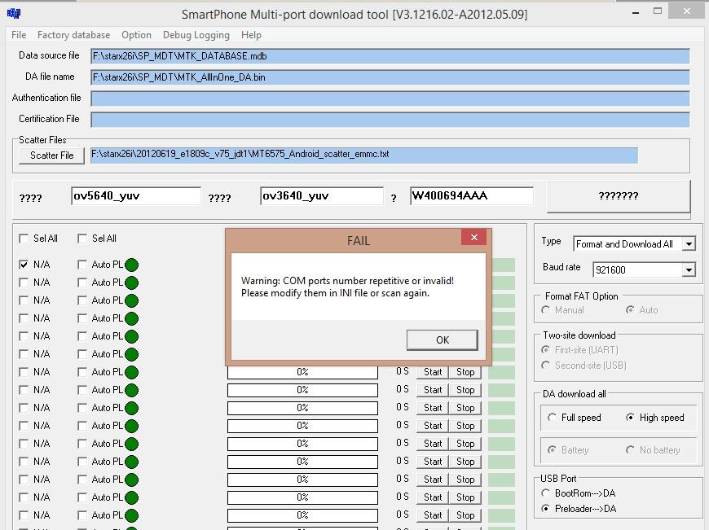
Task: Click the green status box right of seventh row Stop
Action: [501, 372]
